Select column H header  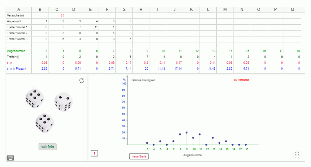[141, 10]
